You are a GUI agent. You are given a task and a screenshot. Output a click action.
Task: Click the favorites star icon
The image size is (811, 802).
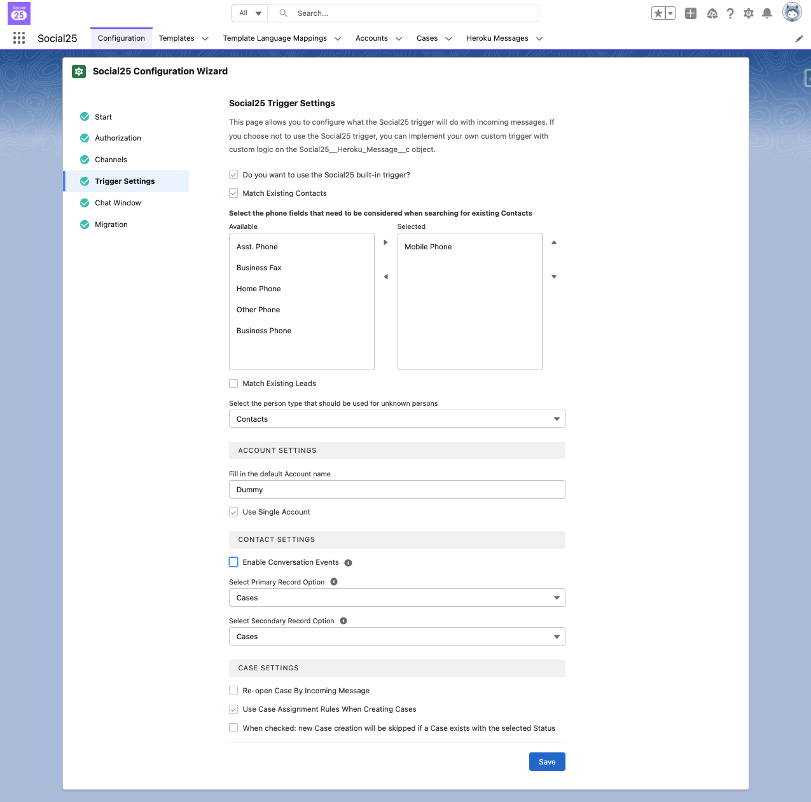coord(658,13)
